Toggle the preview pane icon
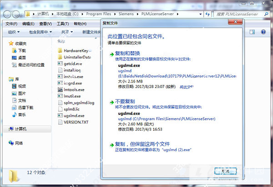 [x=252, y=32]
